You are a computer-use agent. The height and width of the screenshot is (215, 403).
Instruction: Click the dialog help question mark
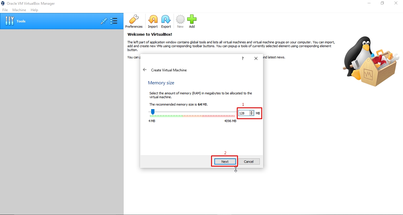(x=243, y=58)
